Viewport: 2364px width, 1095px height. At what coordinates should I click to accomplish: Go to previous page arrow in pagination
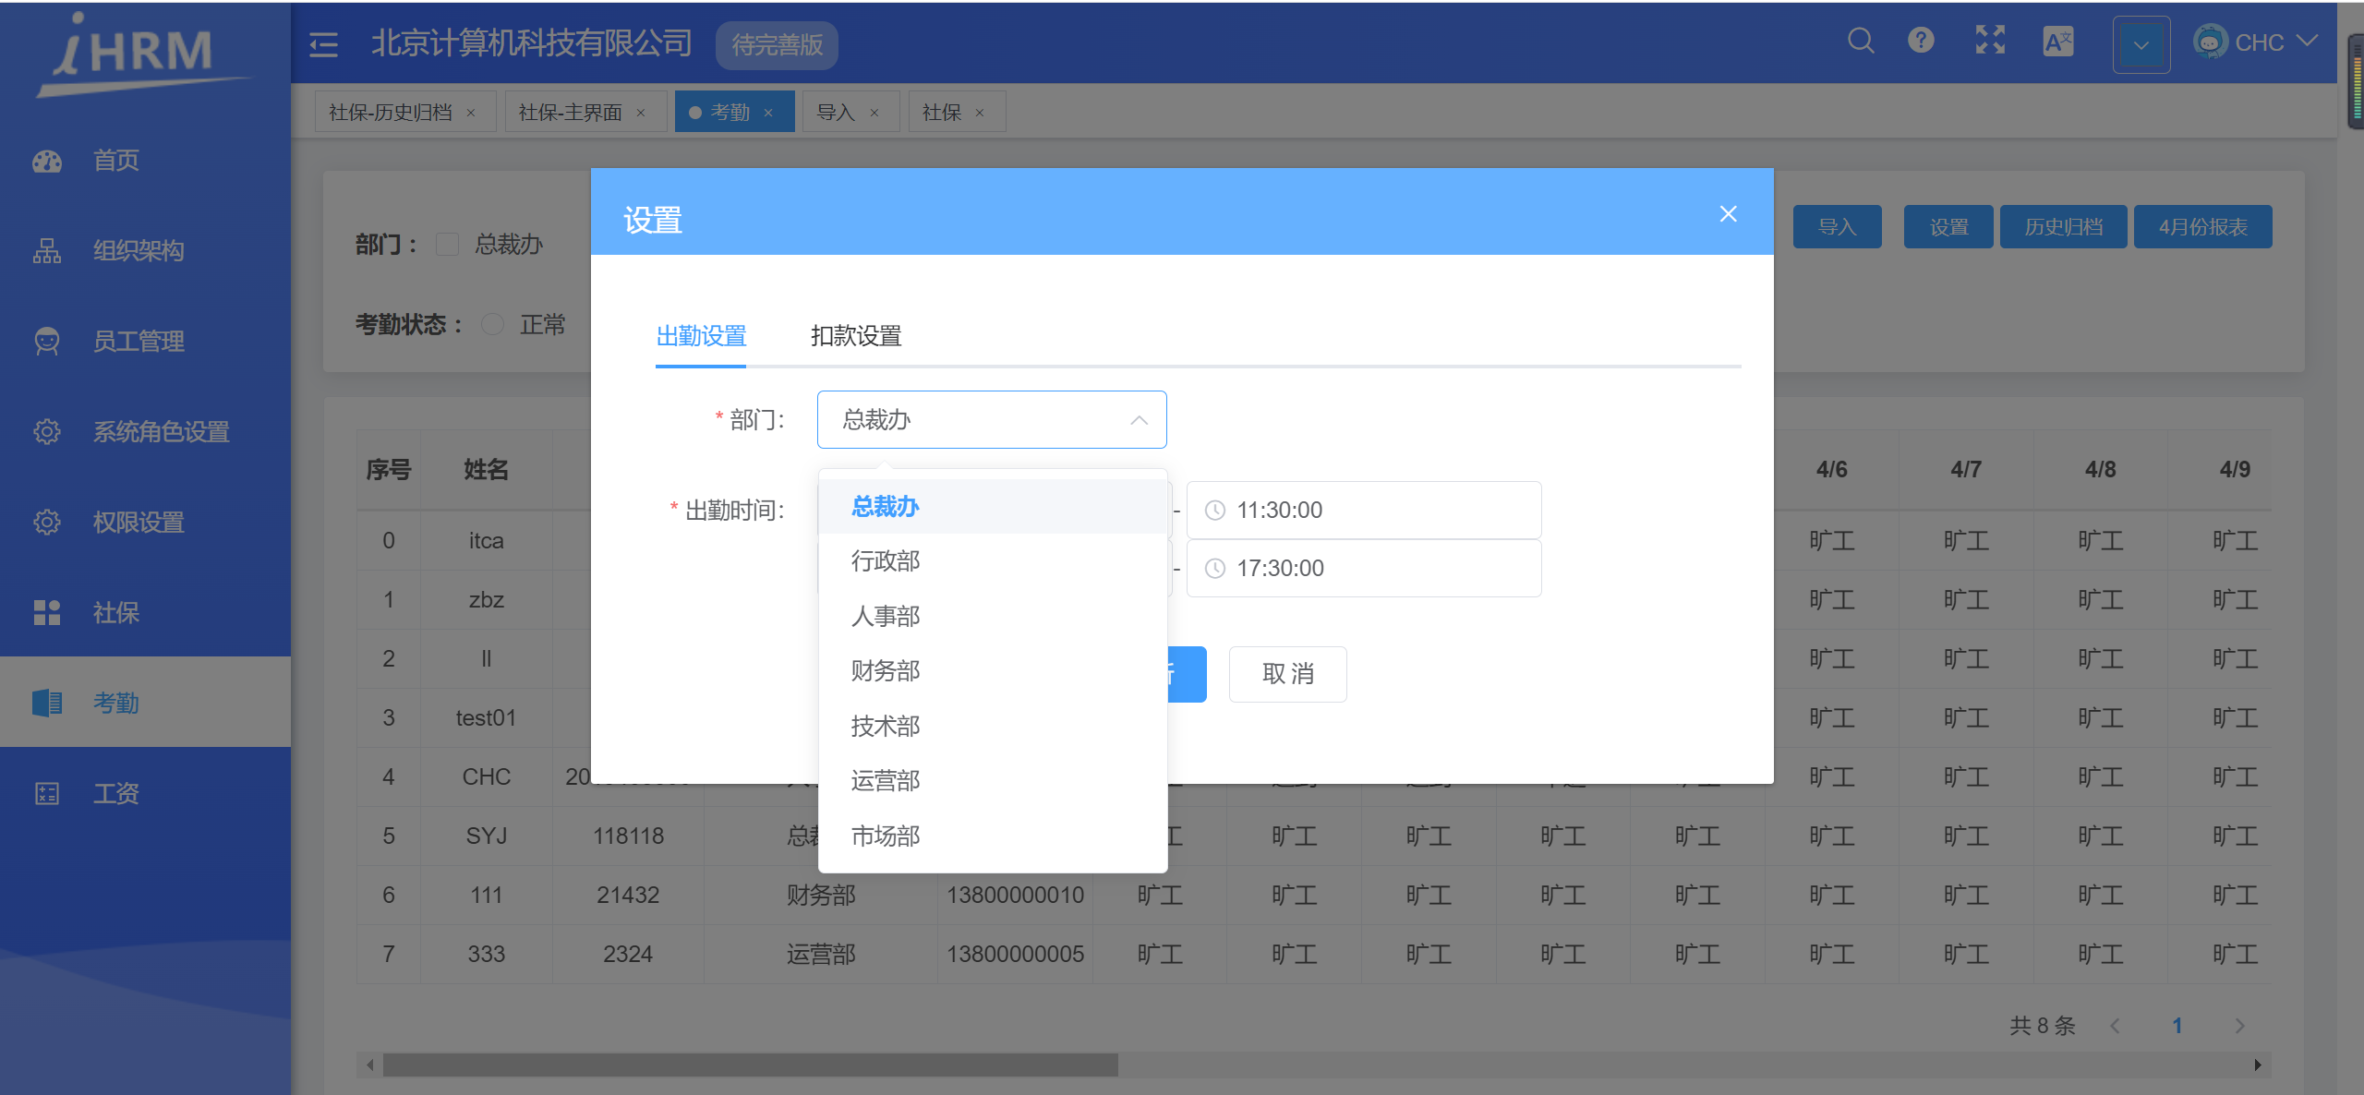(x=2115, y=1026)
